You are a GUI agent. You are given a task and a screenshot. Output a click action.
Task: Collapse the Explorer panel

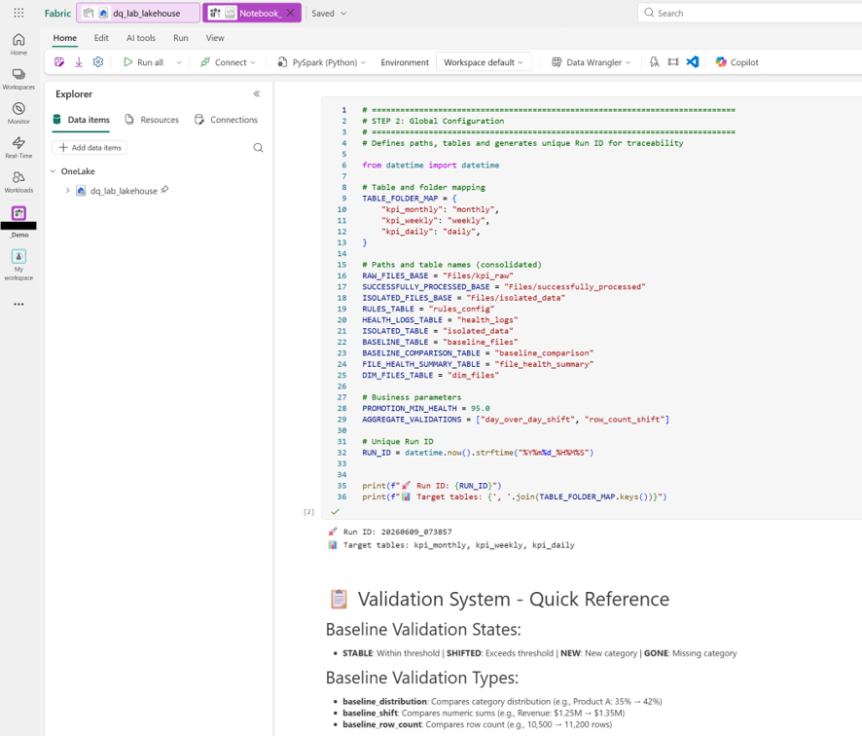click(257, 94)
